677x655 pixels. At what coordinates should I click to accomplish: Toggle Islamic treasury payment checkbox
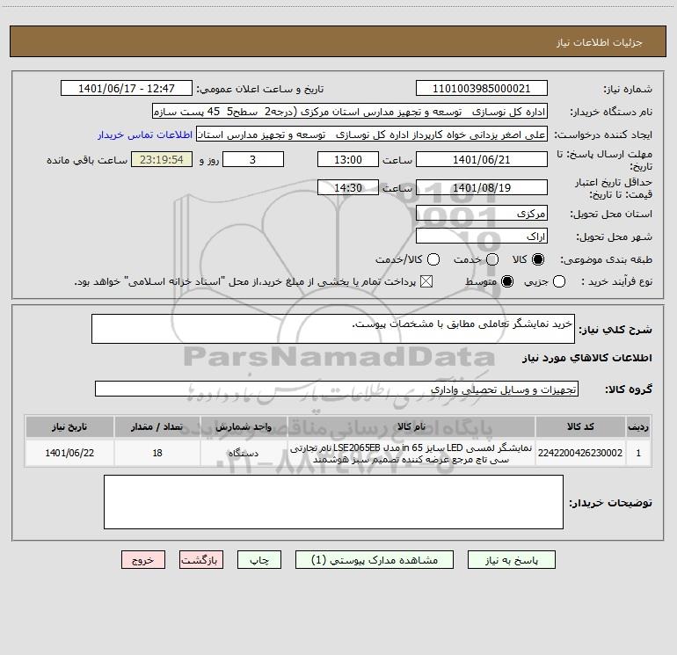coord(426,281)
